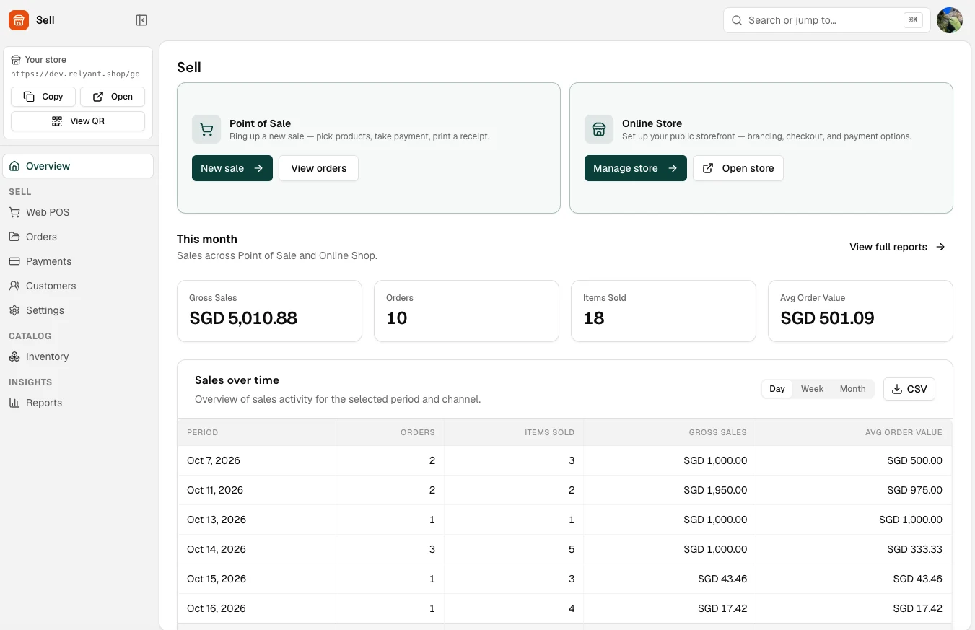Image resolution: width=975 pixels, height=630 pixels.
Task: Click the Gross Sales SGD 5,010.88 card
Action: 269,311
